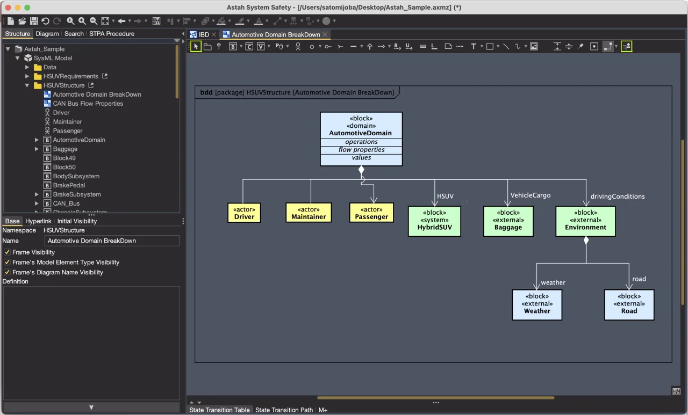688x415 pixels.
Task: Expand the HSUVRequirements folder
Action: point(27,76)
